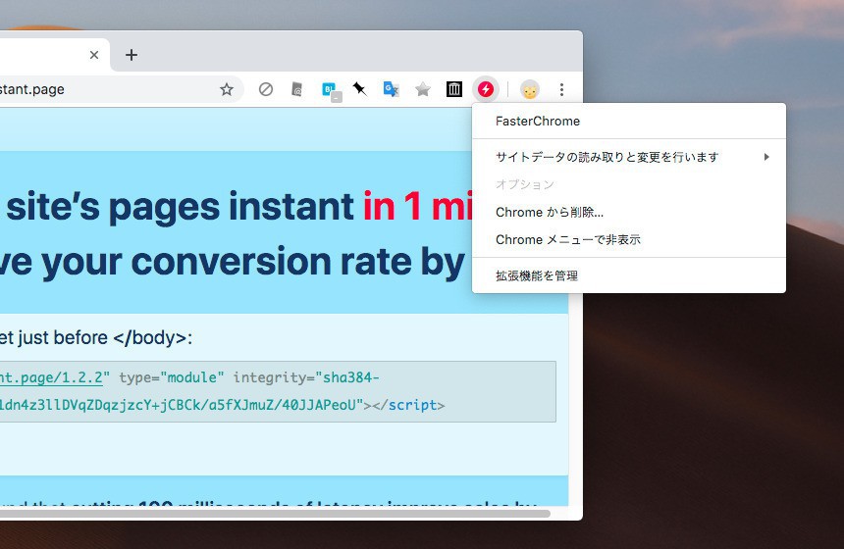The width and height of the screenshot is (844, 549).
Task: Select Chrome メニューで非表示 option
Action: [629, 240]
